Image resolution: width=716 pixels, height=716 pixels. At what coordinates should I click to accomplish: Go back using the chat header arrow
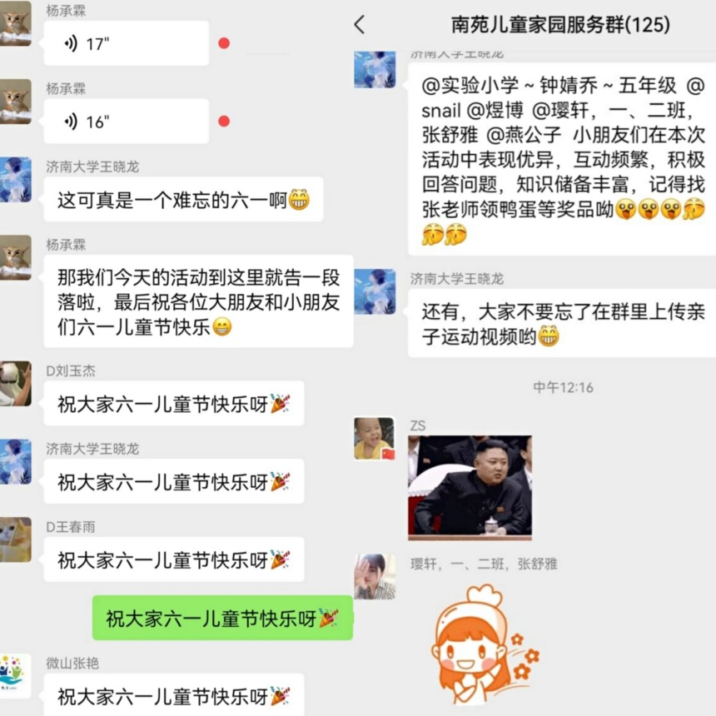360,25
